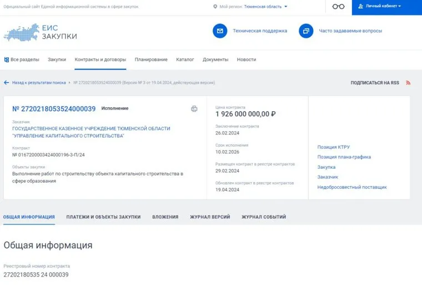Click the FAQ chat bubbles icon
Image resolution: width=422 pixels, height=285 pixels.
pyautogui.click(x=306, y=31)
